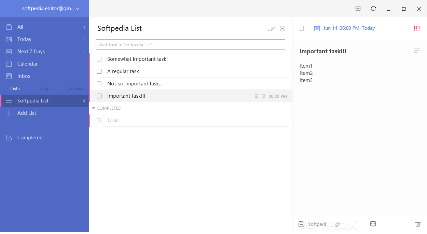Viewport: 427px width, 234px height.
Task: Open the All tasks view
Action: (x=44, y=27)
